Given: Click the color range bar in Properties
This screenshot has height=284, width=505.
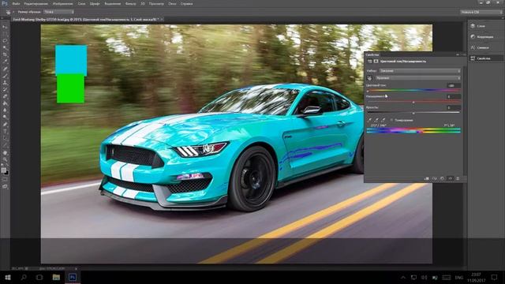Looking at the screenshot, I should pyautogui.click(x=413, y=130).
